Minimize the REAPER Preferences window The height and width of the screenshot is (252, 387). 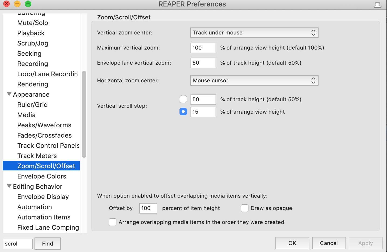[x=17, y=4]
